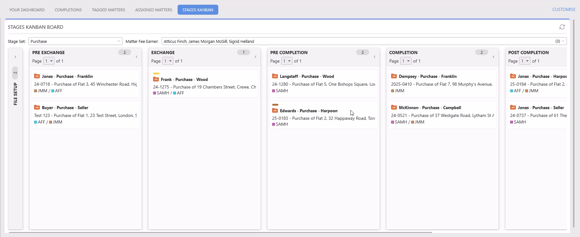Collapse the Pre Completion column

(375, 57)
